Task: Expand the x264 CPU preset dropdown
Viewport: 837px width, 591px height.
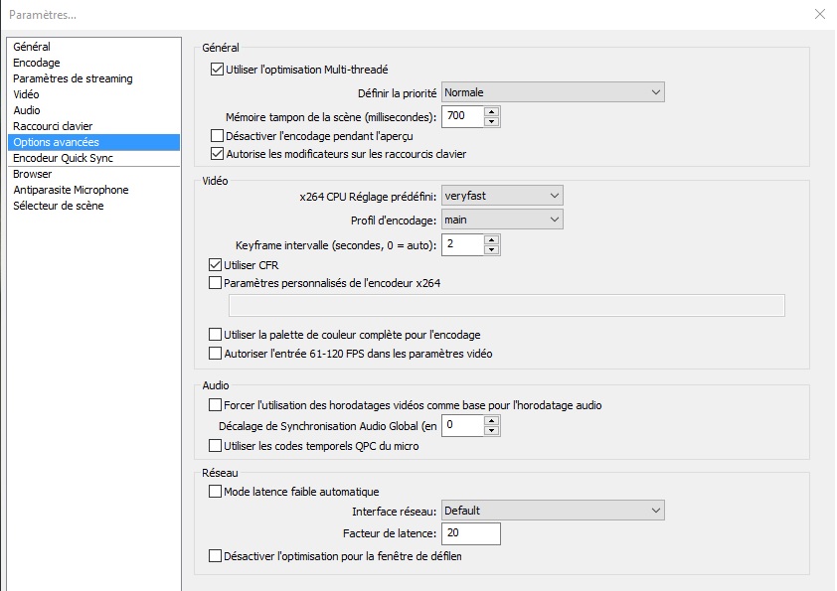Action: coord(502,196)
